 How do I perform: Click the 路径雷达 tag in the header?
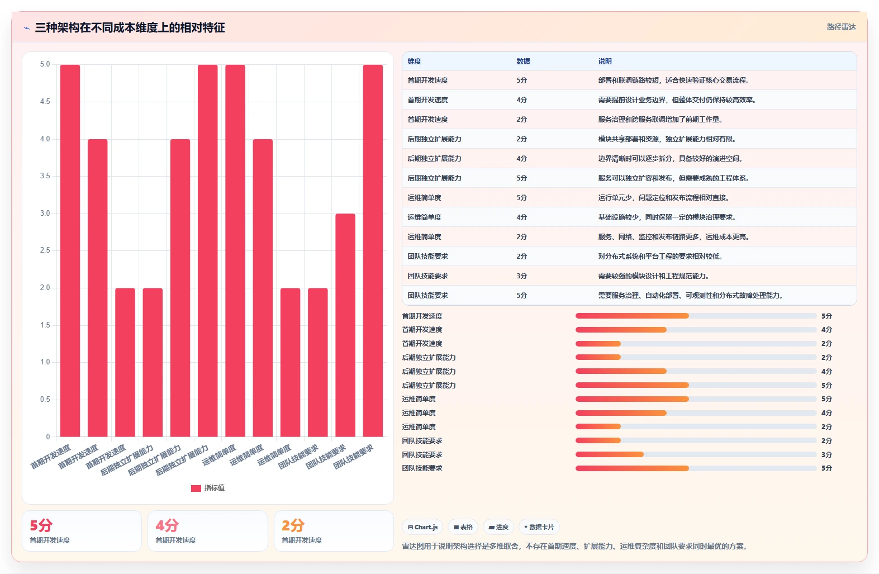pos(841,27)
